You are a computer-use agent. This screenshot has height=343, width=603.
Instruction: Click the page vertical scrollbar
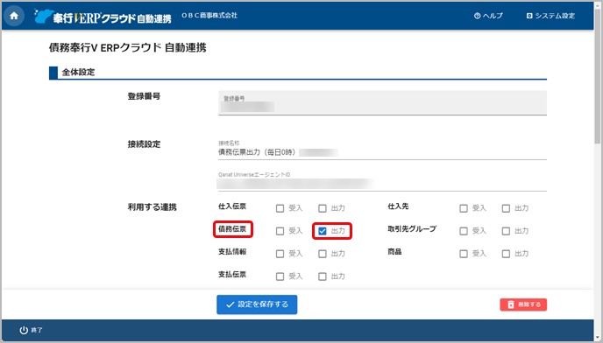[x=598, y=77]
